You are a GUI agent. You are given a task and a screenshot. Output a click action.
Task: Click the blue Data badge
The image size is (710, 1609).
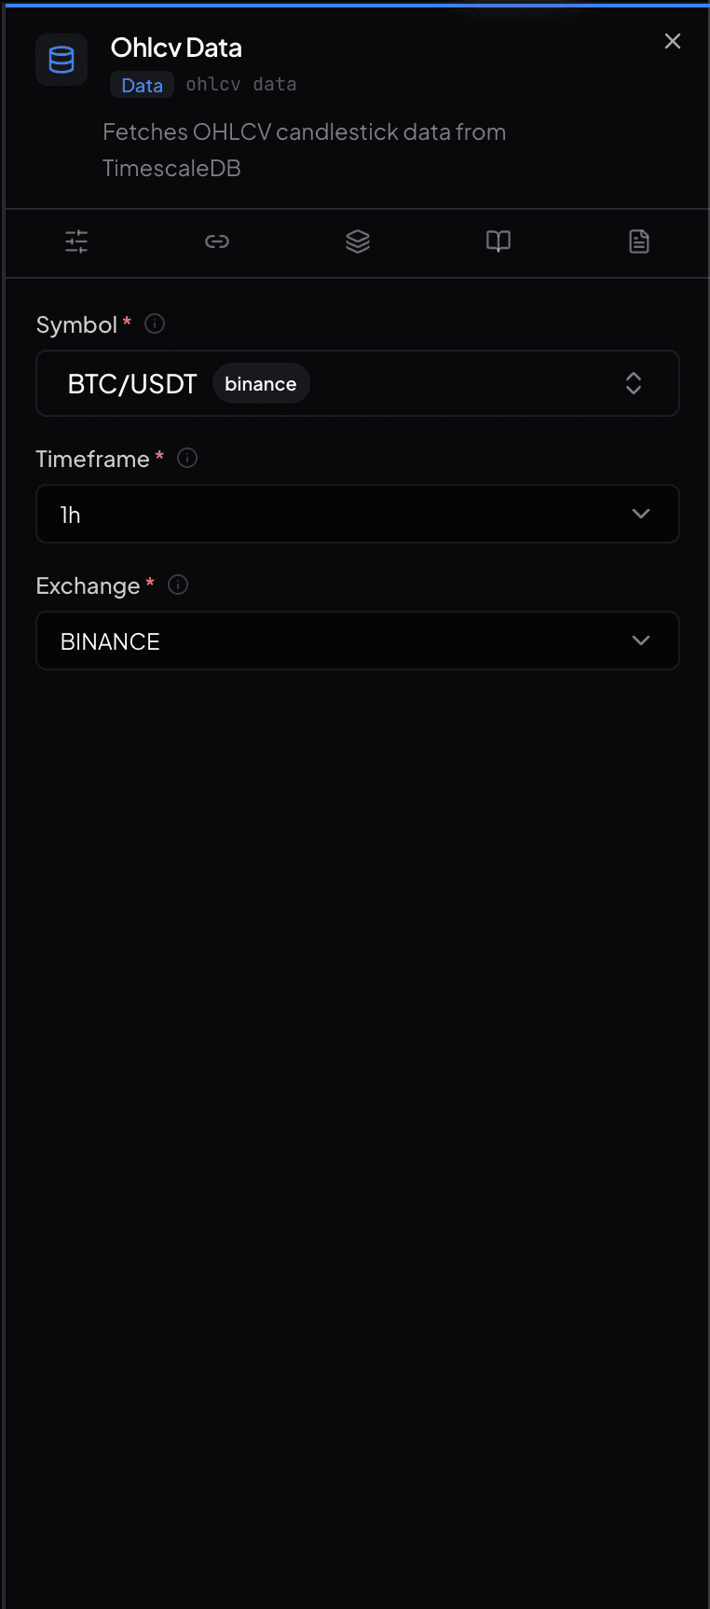pyautogui.click(x=142, y=85)
